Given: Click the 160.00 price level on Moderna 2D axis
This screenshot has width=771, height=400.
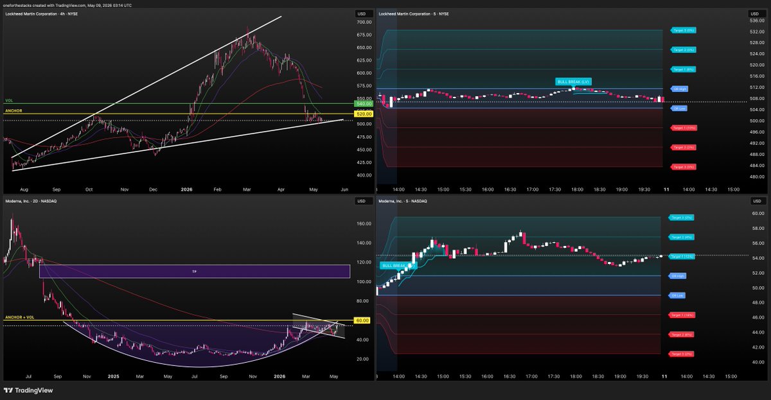Looking at the screenshot, I should click(363, 224).
